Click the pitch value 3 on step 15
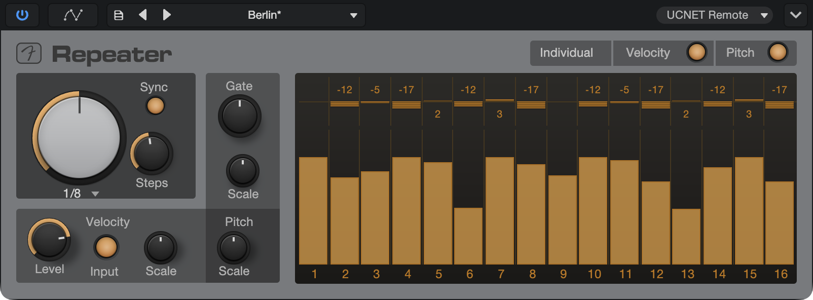The image size is (813, 300). click(x=749, y=114)
